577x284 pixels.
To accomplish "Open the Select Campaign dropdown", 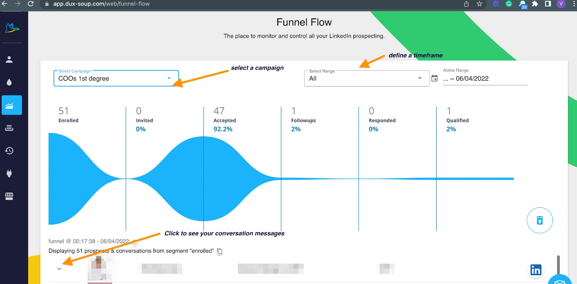I will 116,78.
